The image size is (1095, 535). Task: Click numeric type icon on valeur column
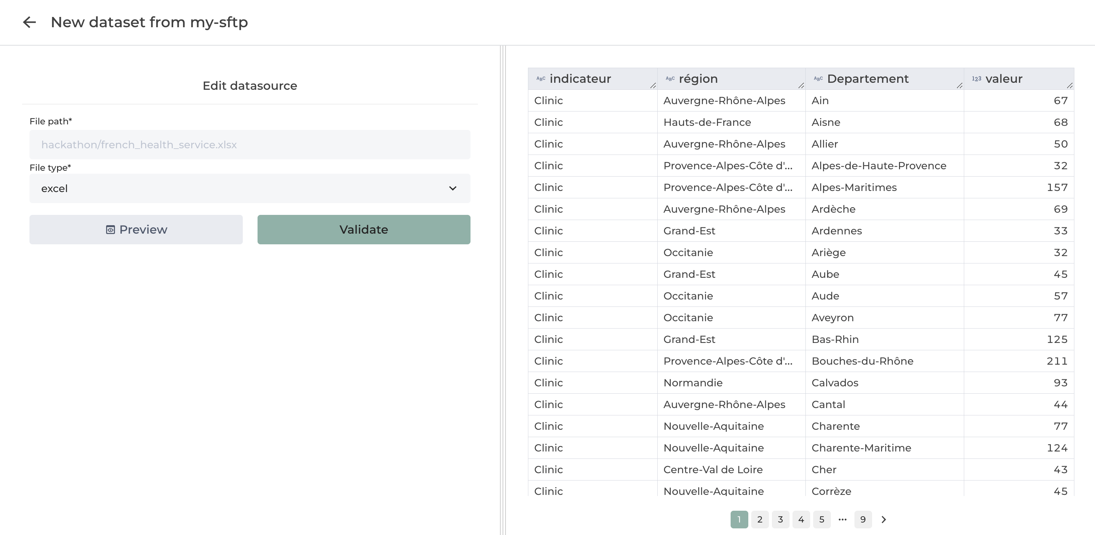pos(976,78)
